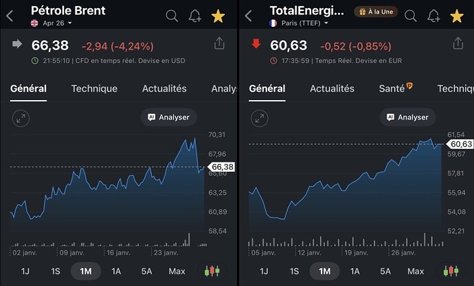Toggle Pétrole Brent favorite star
Screen dimensions: 474x286
click(219, 16)
